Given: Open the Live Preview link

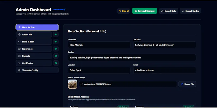Looking at the screenshot, I should point(59,10).
